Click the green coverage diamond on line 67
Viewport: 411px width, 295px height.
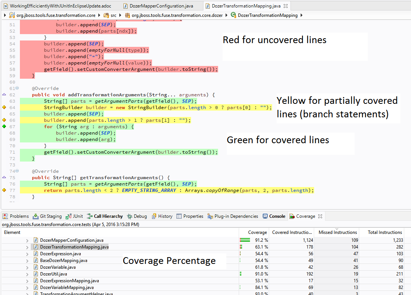[x=4, y=127]
